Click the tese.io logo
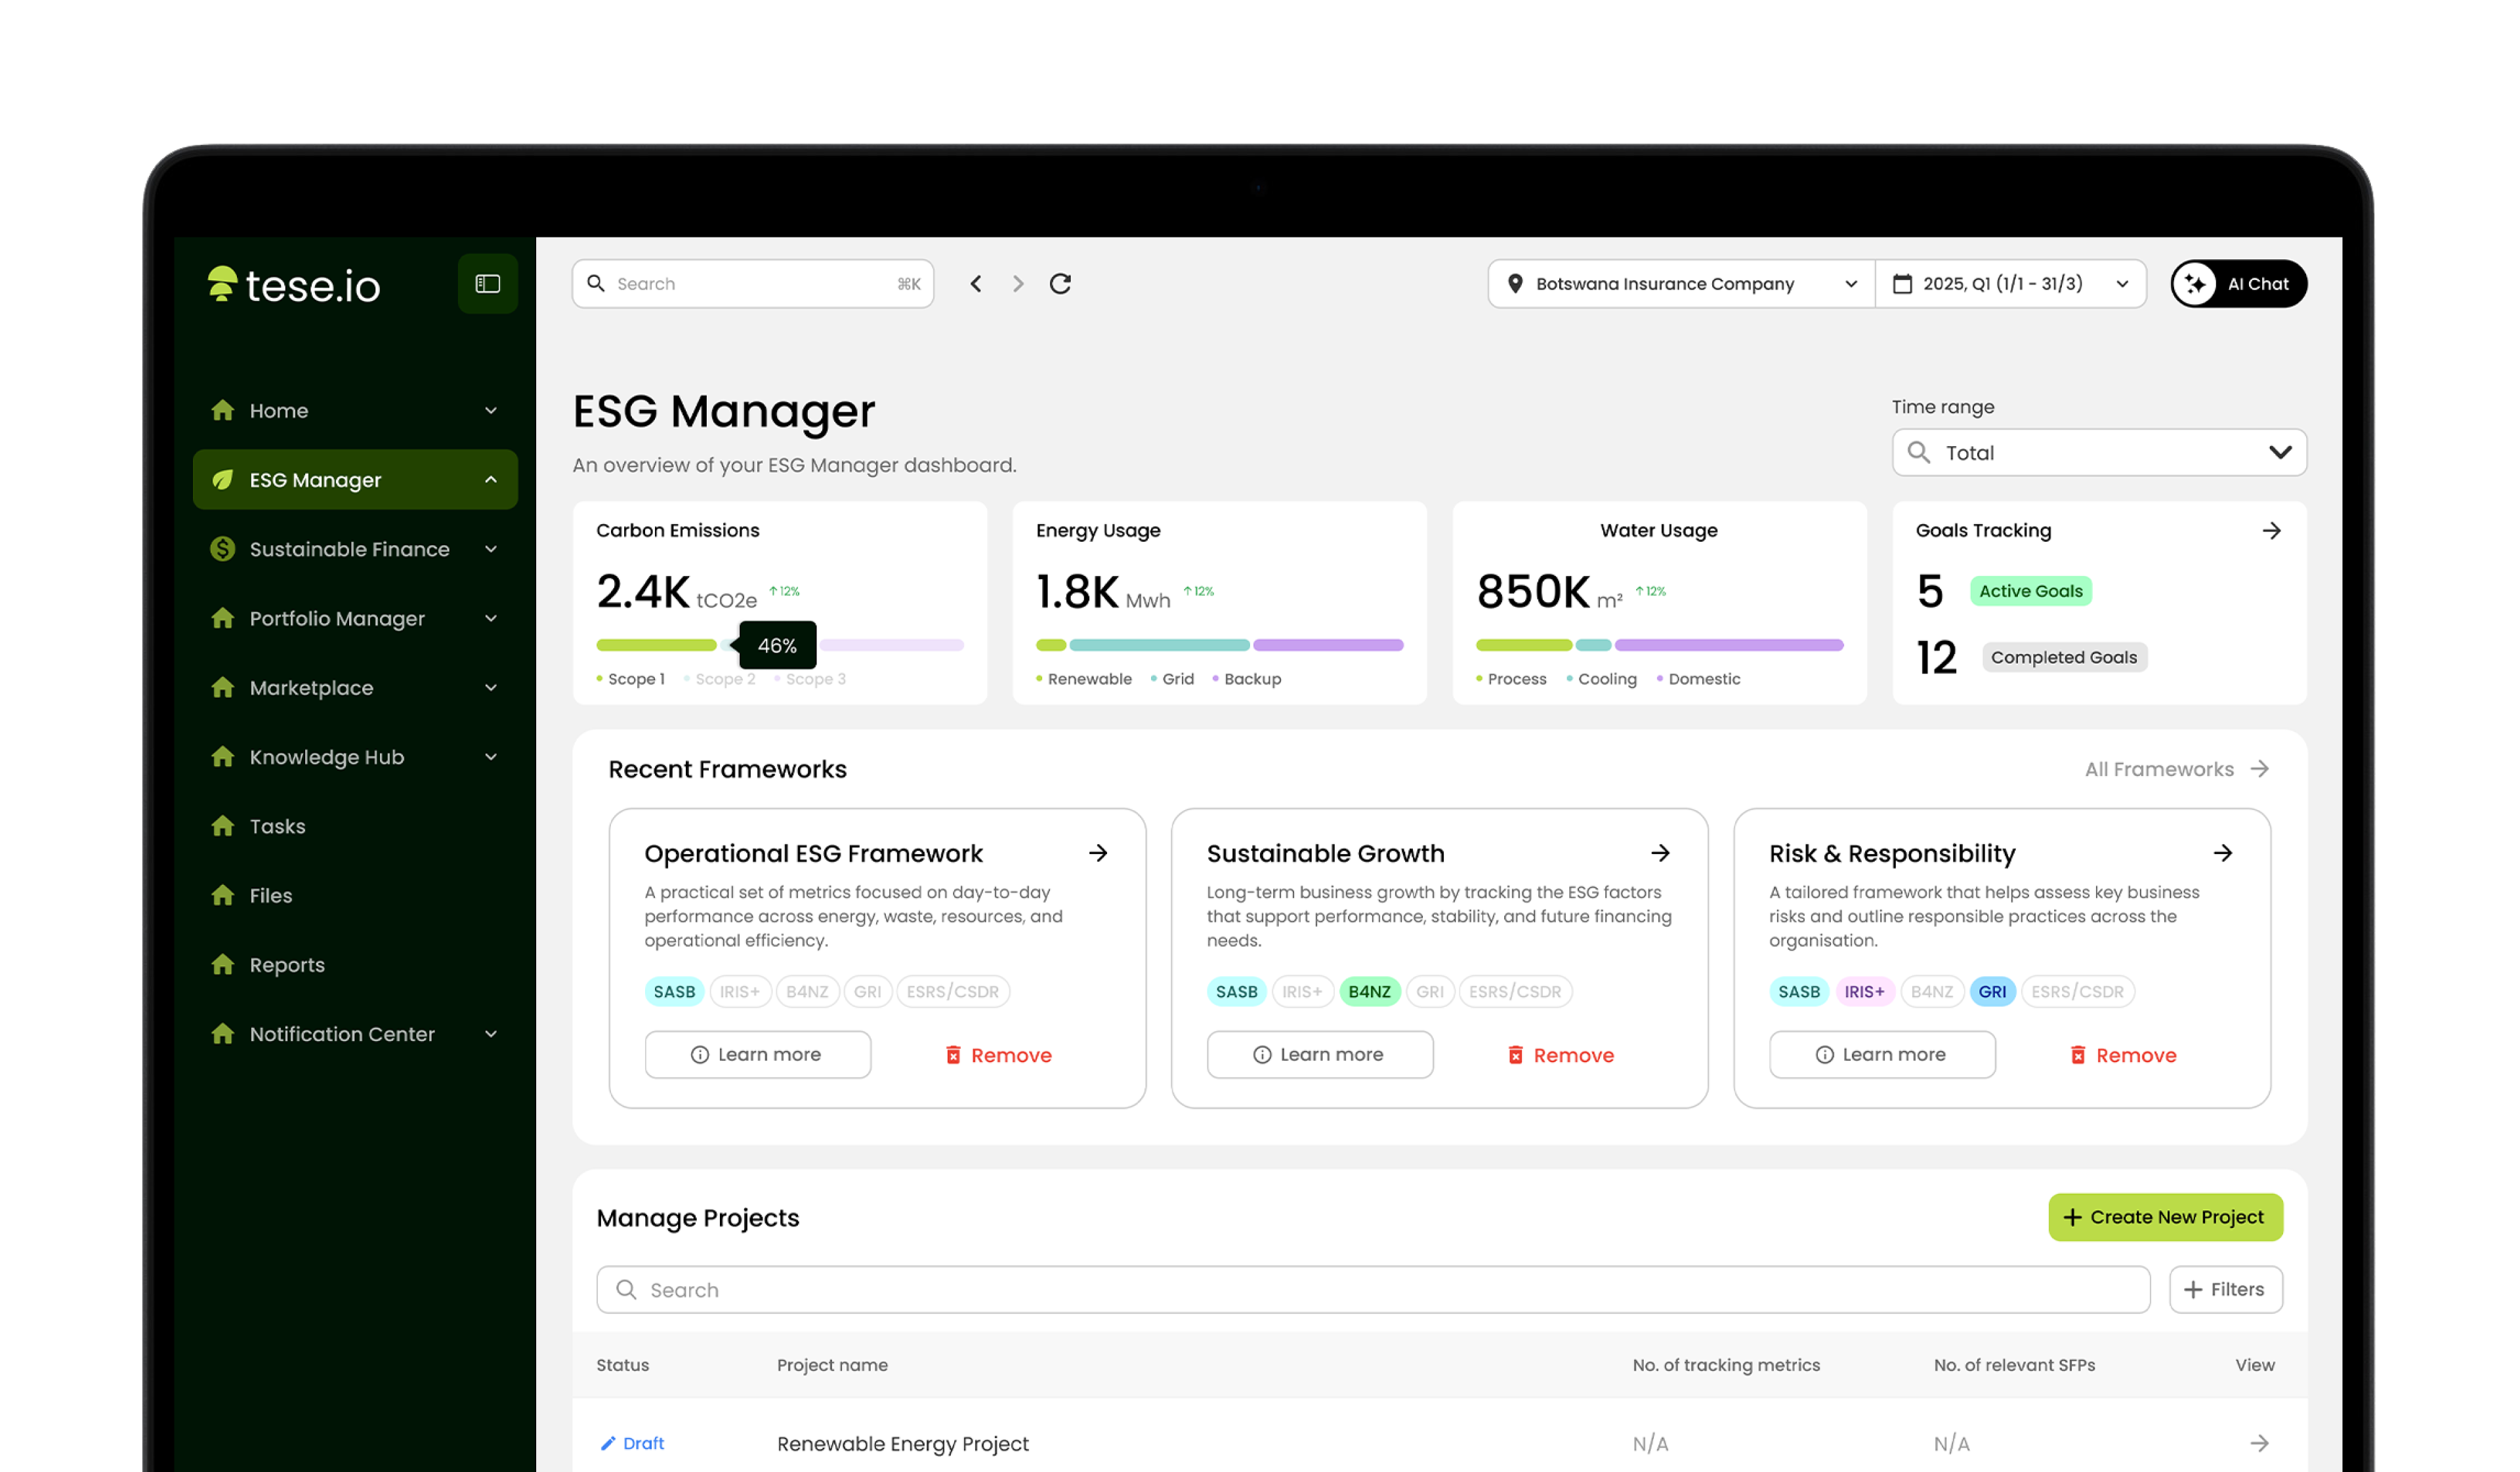Image resolution: width=2520 pixels, height=1472 pixels. [294, 286]
